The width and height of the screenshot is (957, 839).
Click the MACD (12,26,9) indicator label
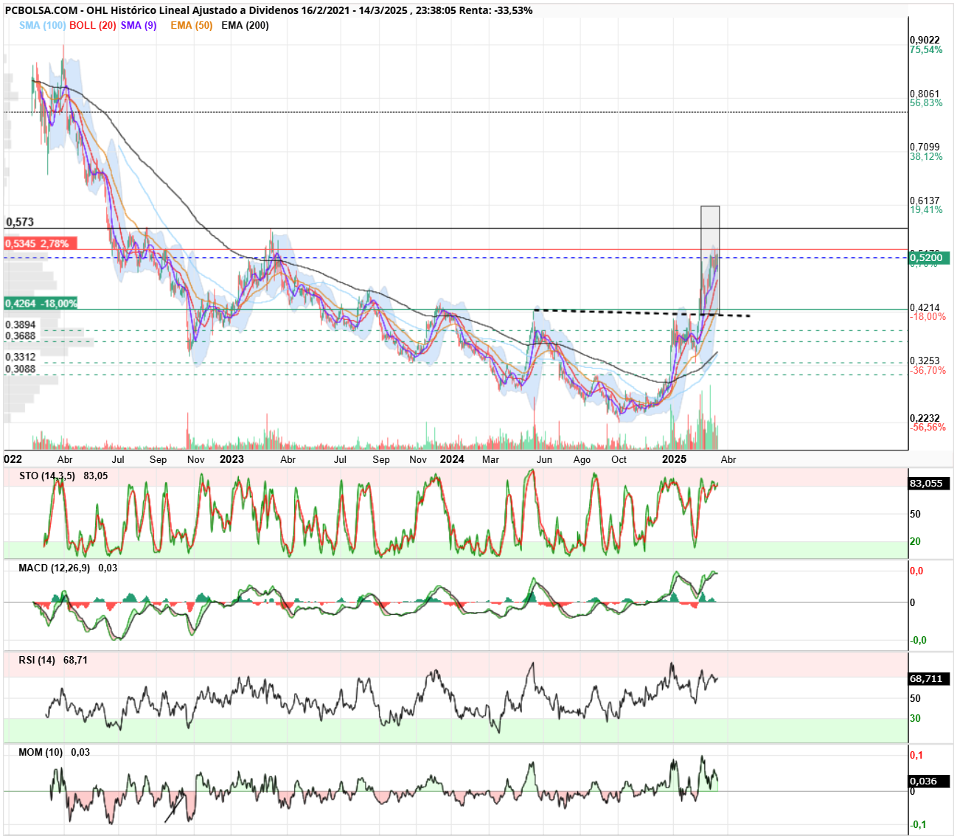click(54, 568)
